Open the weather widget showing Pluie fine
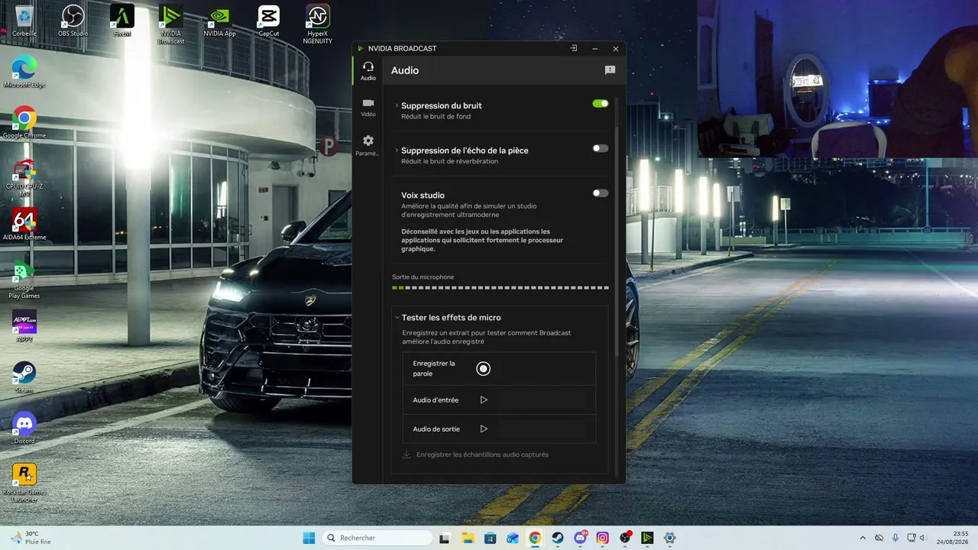This screenshot has width=978, height=550. point(31,538)
